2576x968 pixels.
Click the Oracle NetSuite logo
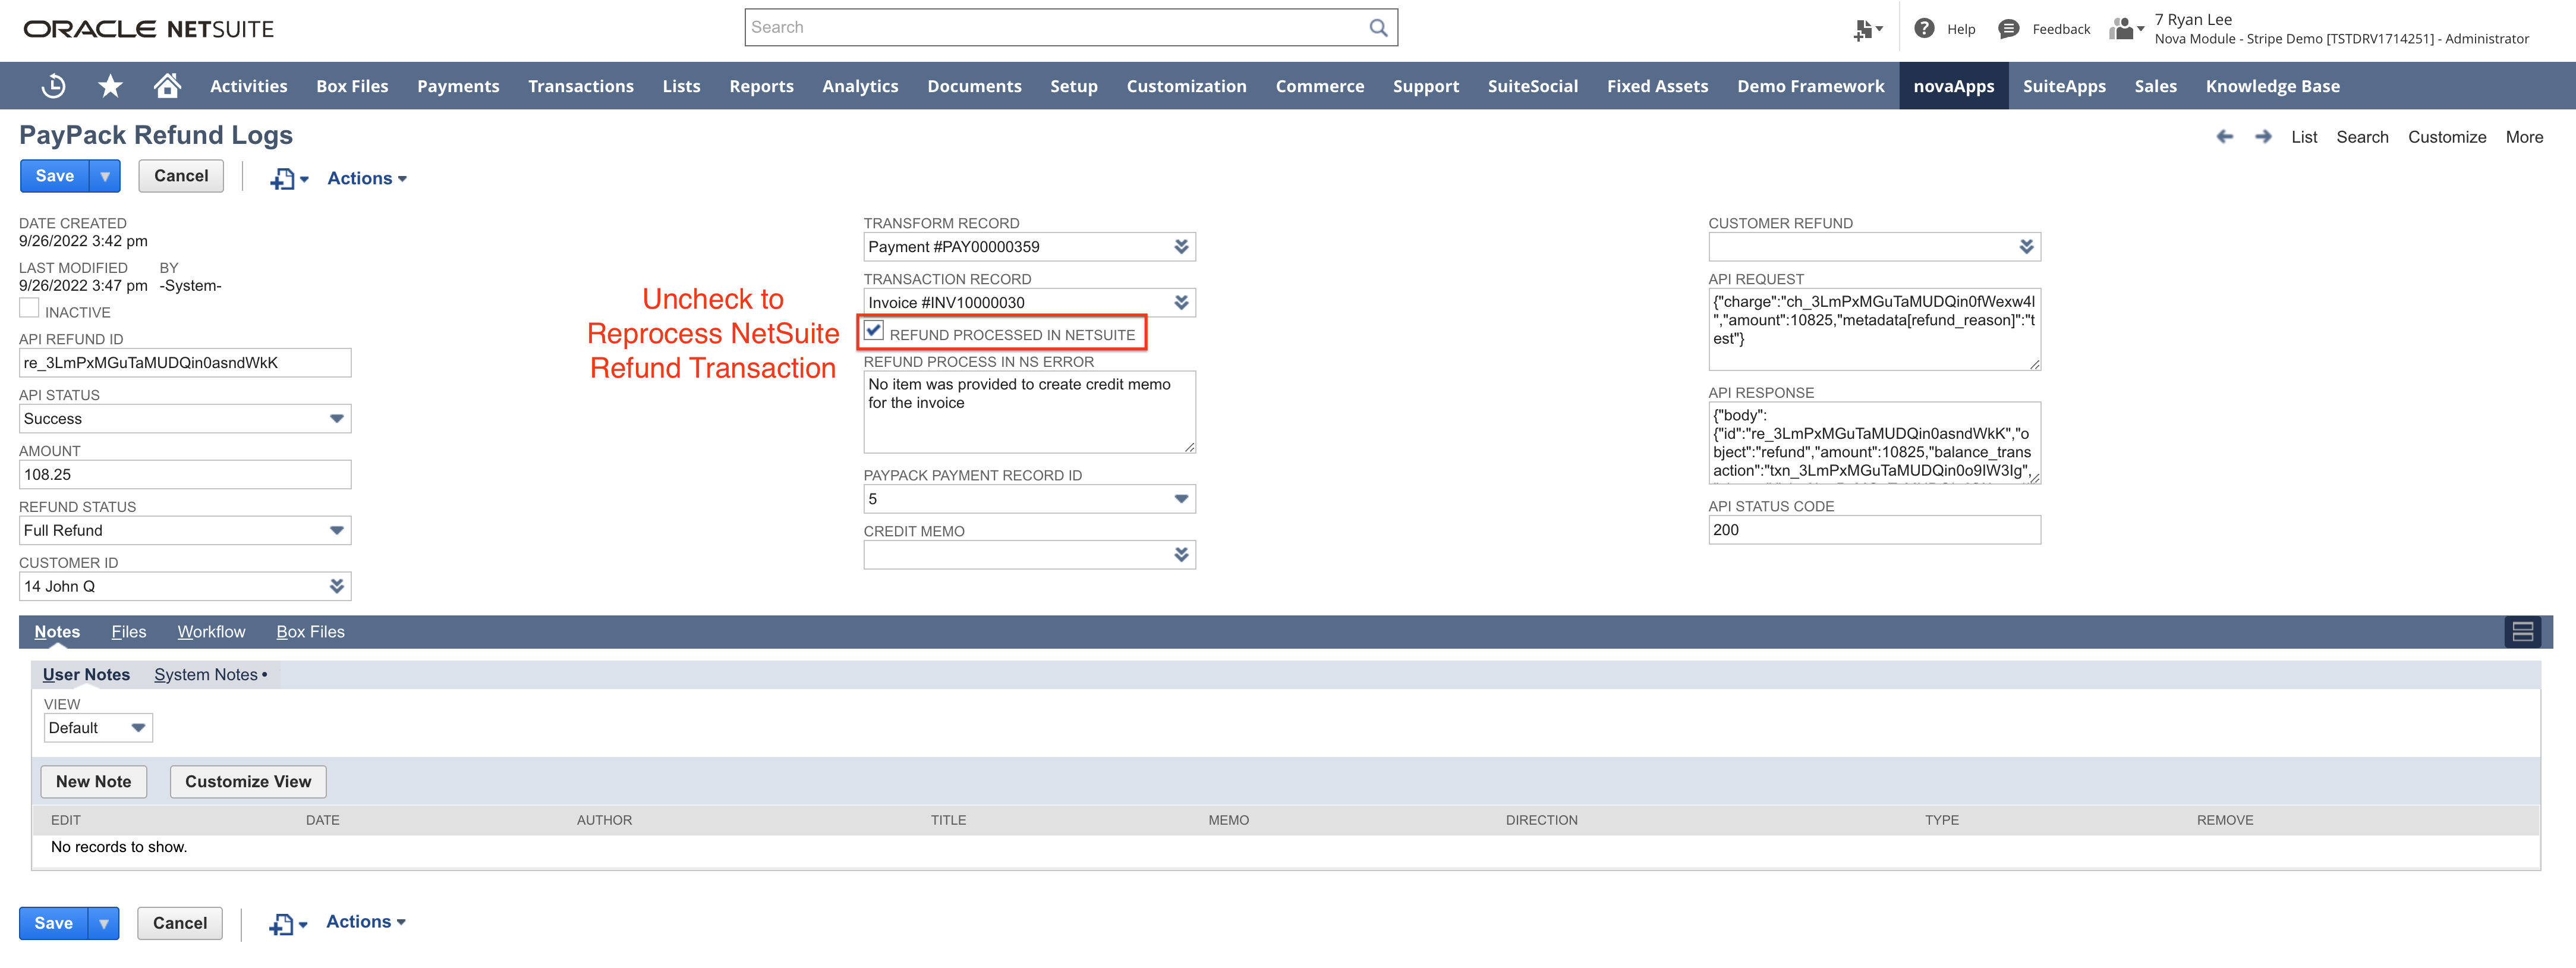tap(149, 29)
